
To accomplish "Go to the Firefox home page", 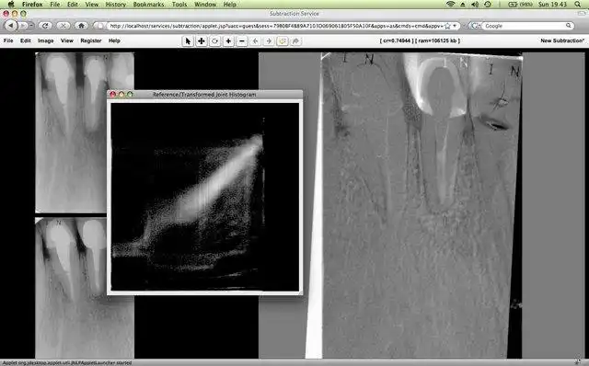I will [81, 26].
